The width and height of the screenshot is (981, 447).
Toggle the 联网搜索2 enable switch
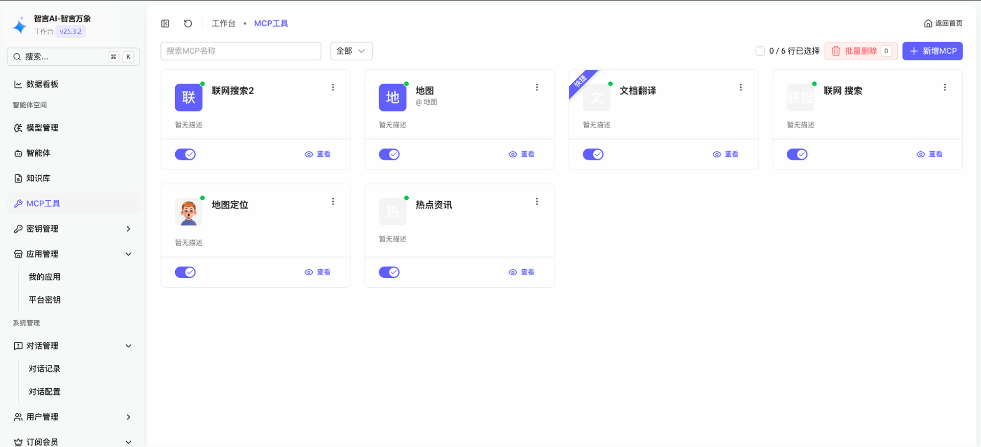pyautogui.click(x=185, y=154)
